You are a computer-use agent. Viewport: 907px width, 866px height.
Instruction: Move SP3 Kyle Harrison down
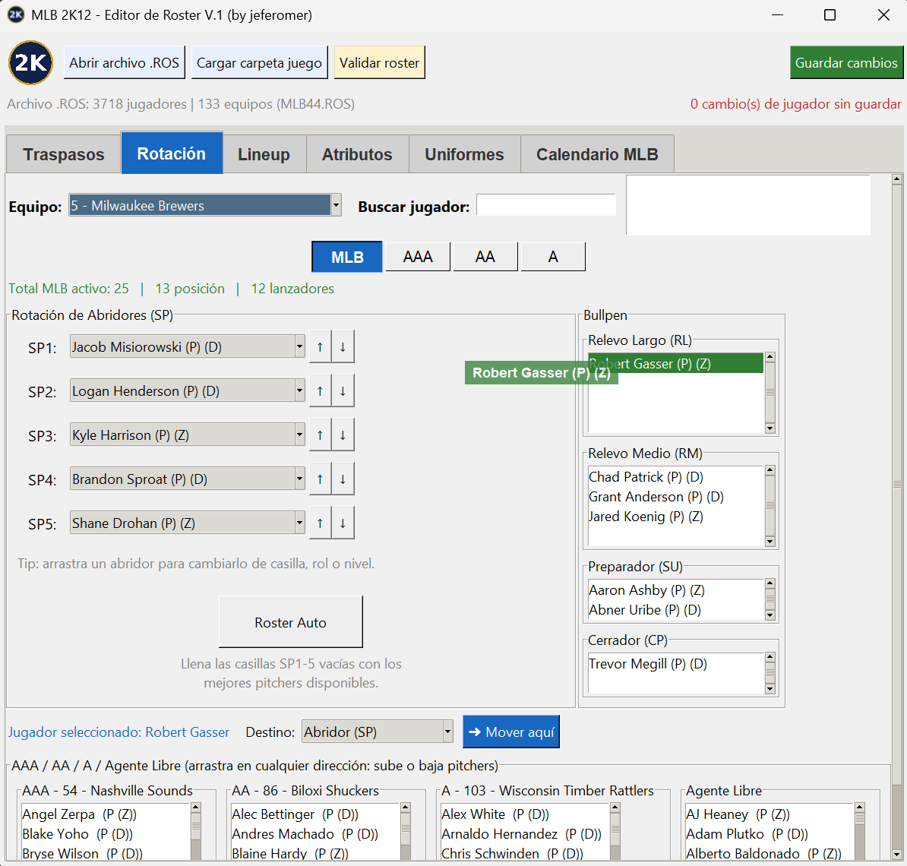343,435
